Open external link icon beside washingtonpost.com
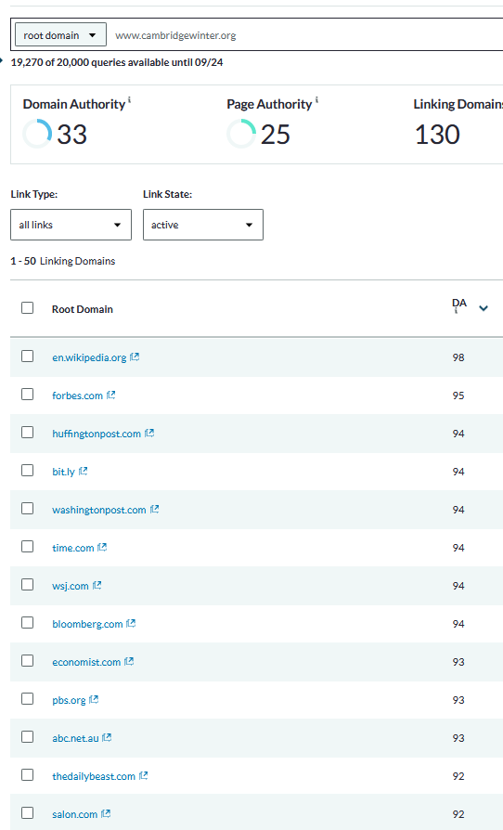This screenshot has height=830, width=503. 154,509
